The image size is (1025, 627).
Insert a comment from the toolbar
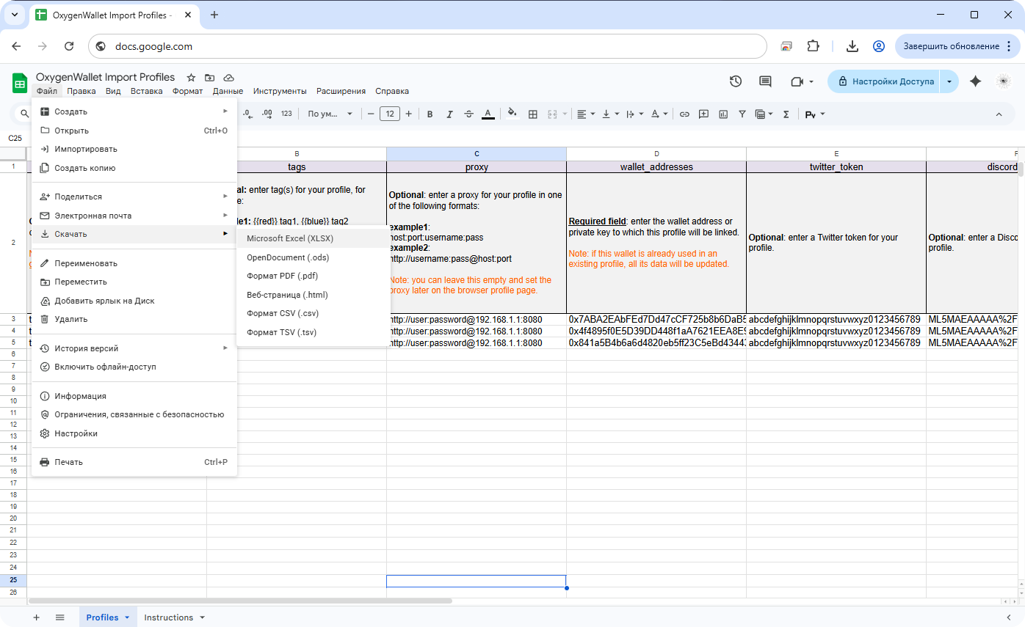pos(703,114)
